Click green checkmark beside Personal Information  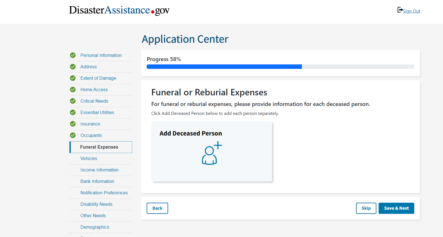tap(73, 55)
